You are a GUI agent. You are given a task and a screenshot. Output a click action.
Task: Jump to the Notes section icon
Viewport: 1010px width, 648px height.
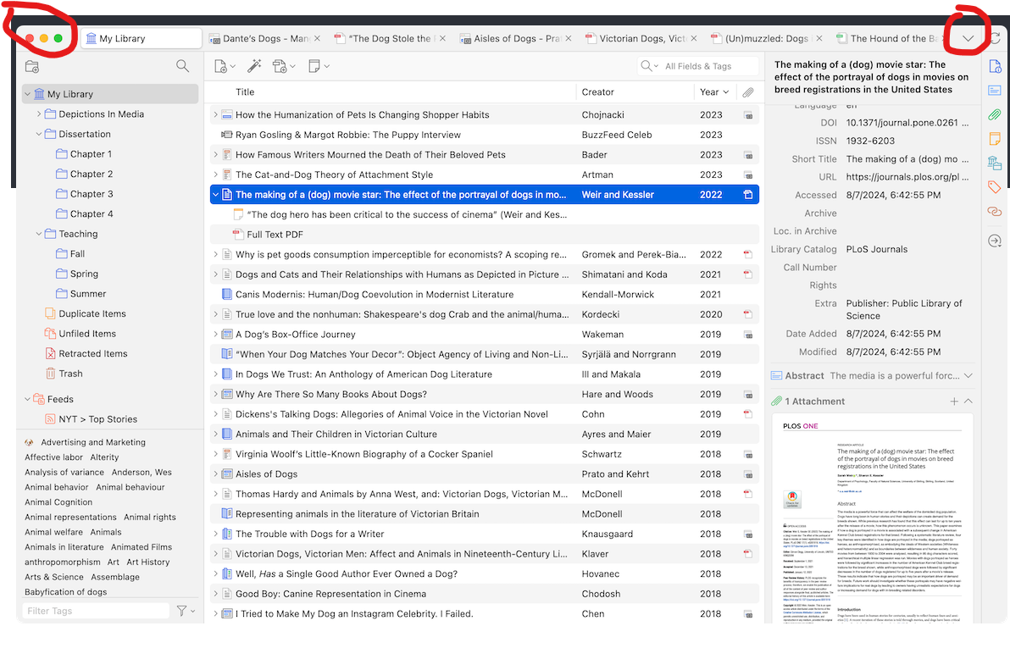995,138
